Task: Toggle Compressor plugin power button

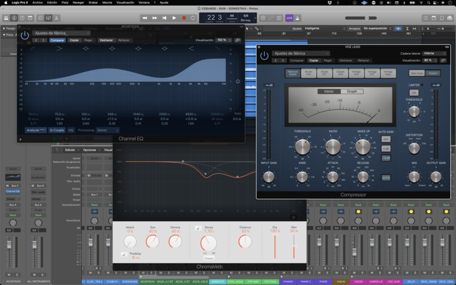Action: 264,56
